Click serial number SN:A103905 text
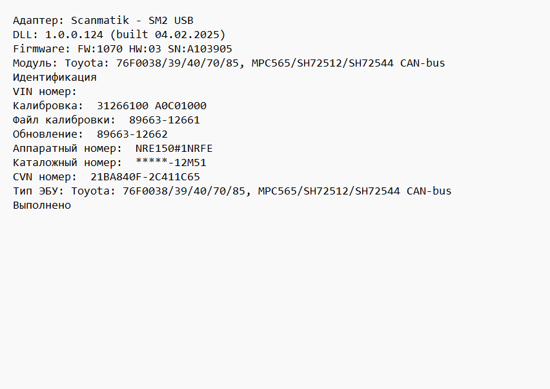Viewport: 550px width, 389px height. 200,49
